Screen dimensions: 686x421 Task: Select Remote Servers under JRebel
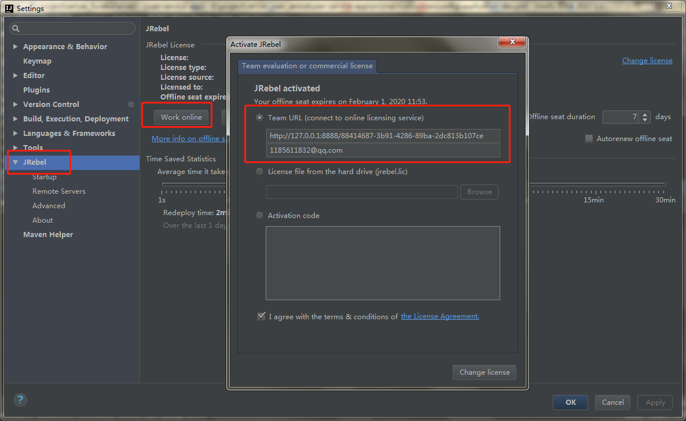[58, 191]
